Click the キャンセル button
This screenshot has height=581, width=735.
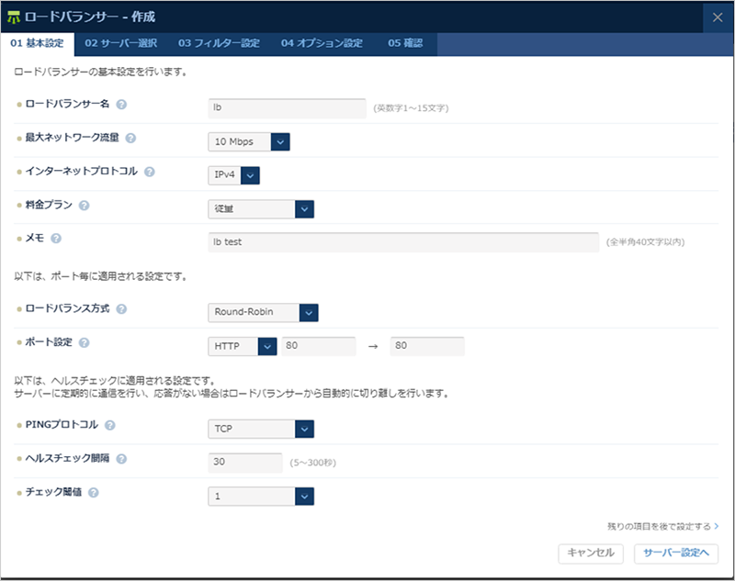pos(593,553)
